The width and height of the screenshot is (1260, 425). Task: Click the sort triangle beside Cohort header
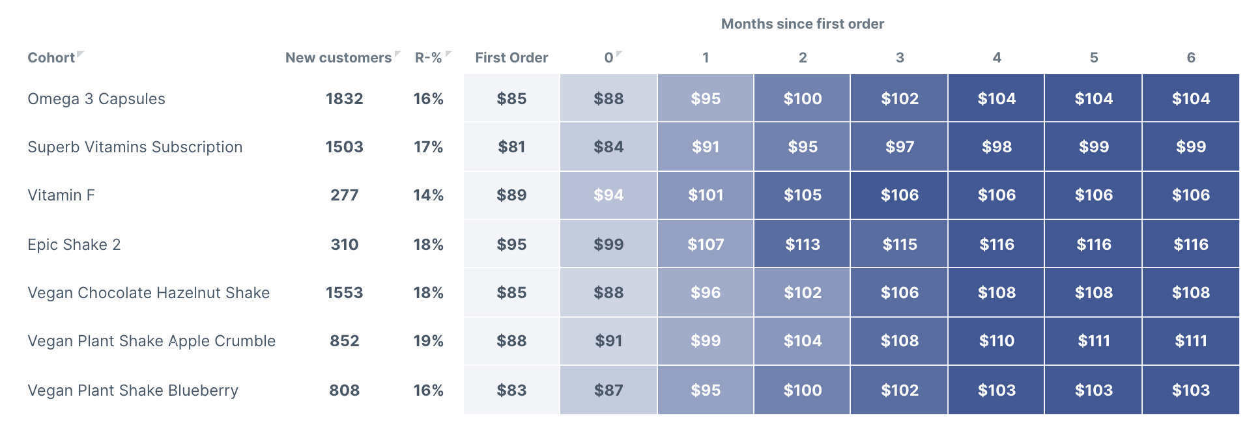click(80, 54)
